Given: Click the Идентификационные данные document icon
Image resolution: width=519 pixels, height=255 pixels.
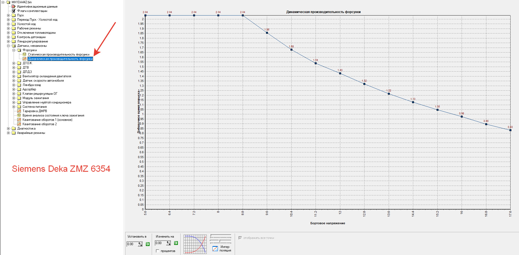Looking at the screenshot, I should tap(14, 7).
